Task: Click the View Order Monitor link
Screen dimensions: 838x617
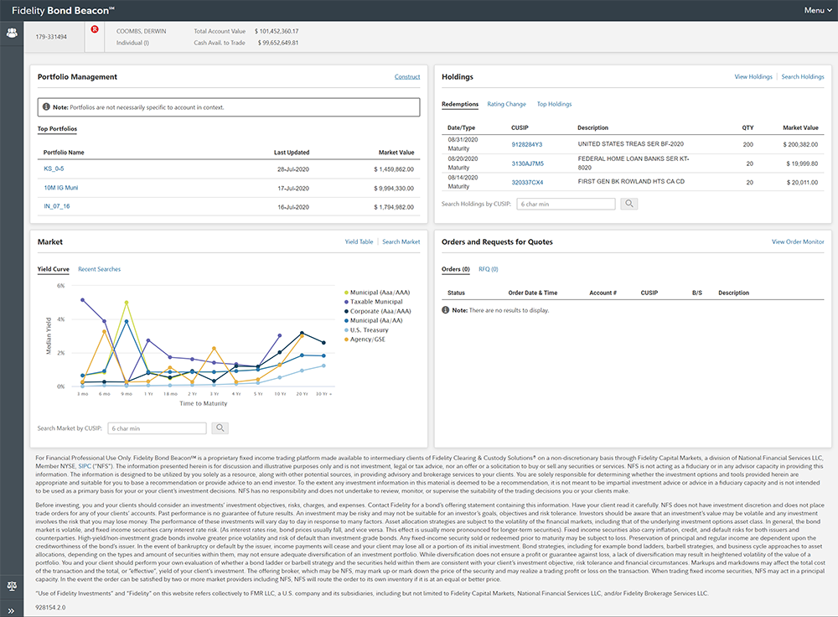Action: point(798,242)
